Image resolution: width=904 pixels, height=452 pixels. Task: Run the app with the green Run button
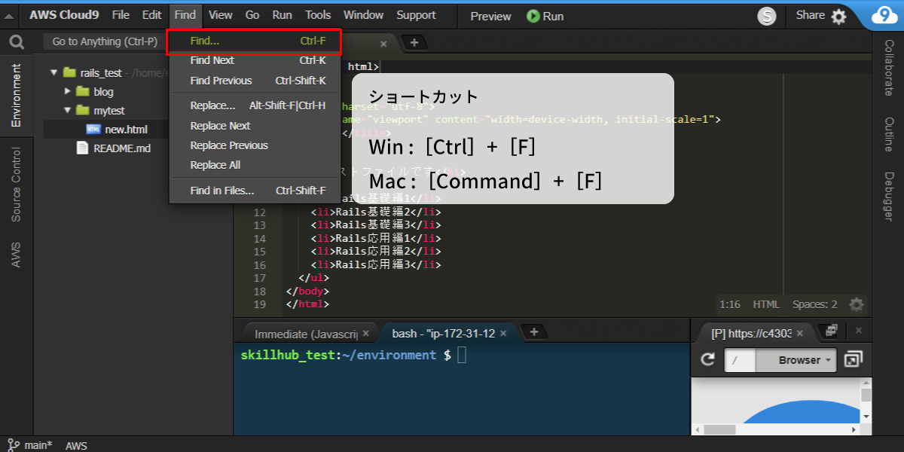[x=545, y=16]
